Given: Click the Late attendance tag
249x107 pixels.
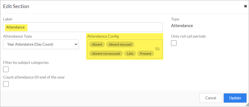Looking at the screenshot, I should point(130,54).
